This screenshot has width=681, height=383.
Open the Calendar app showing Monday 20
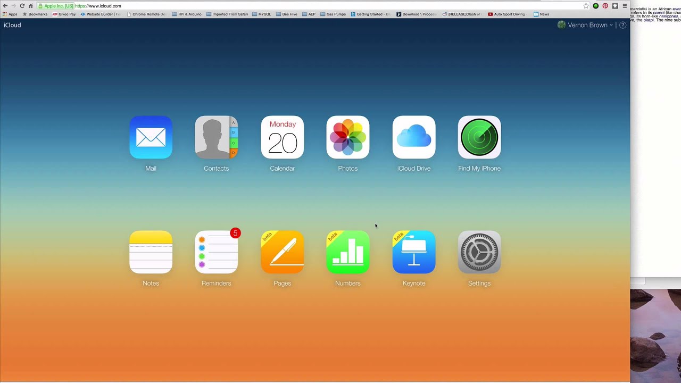(x=282, y=137)
